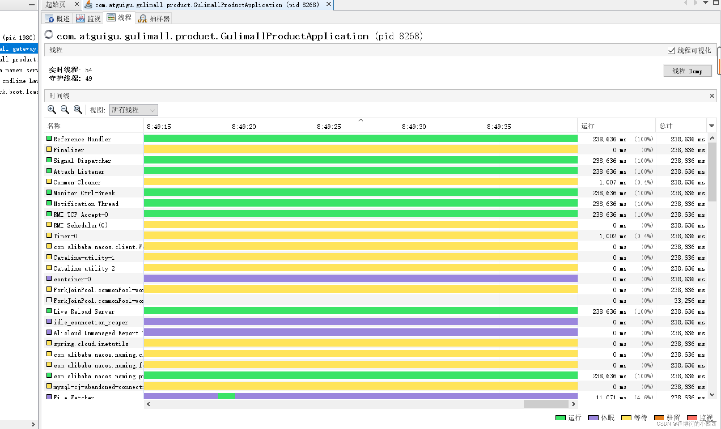Switch to the 监视 monitor tab
Image resolution: width=721 pixels, height=429 pixels.
[x=88, y=19]
